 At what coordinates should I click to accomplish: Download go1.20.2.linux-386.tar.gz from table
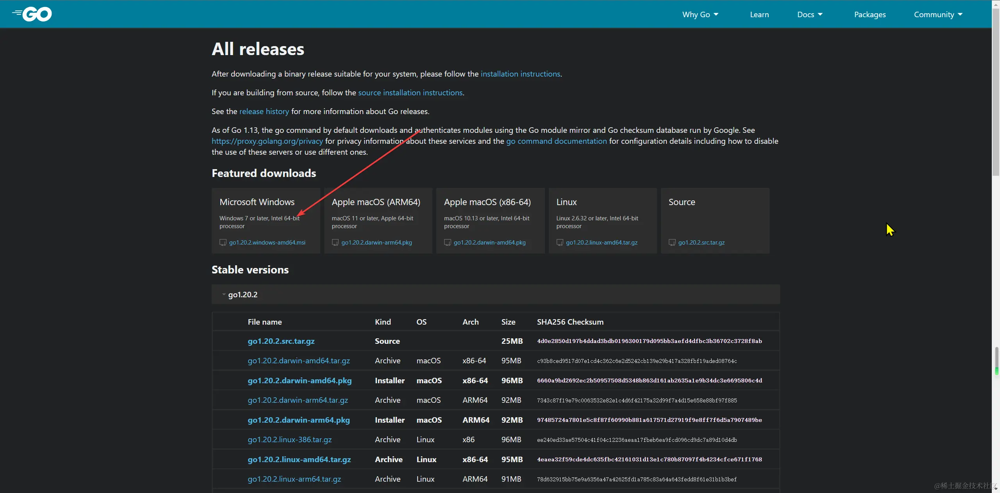[289, 439]
